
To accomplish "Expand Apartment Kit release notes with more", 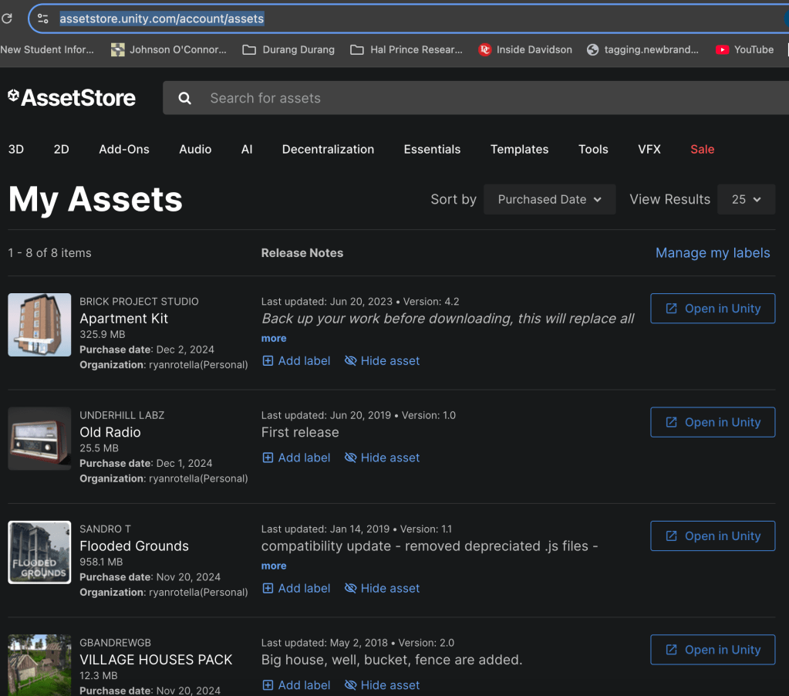I will click(274, 339).
